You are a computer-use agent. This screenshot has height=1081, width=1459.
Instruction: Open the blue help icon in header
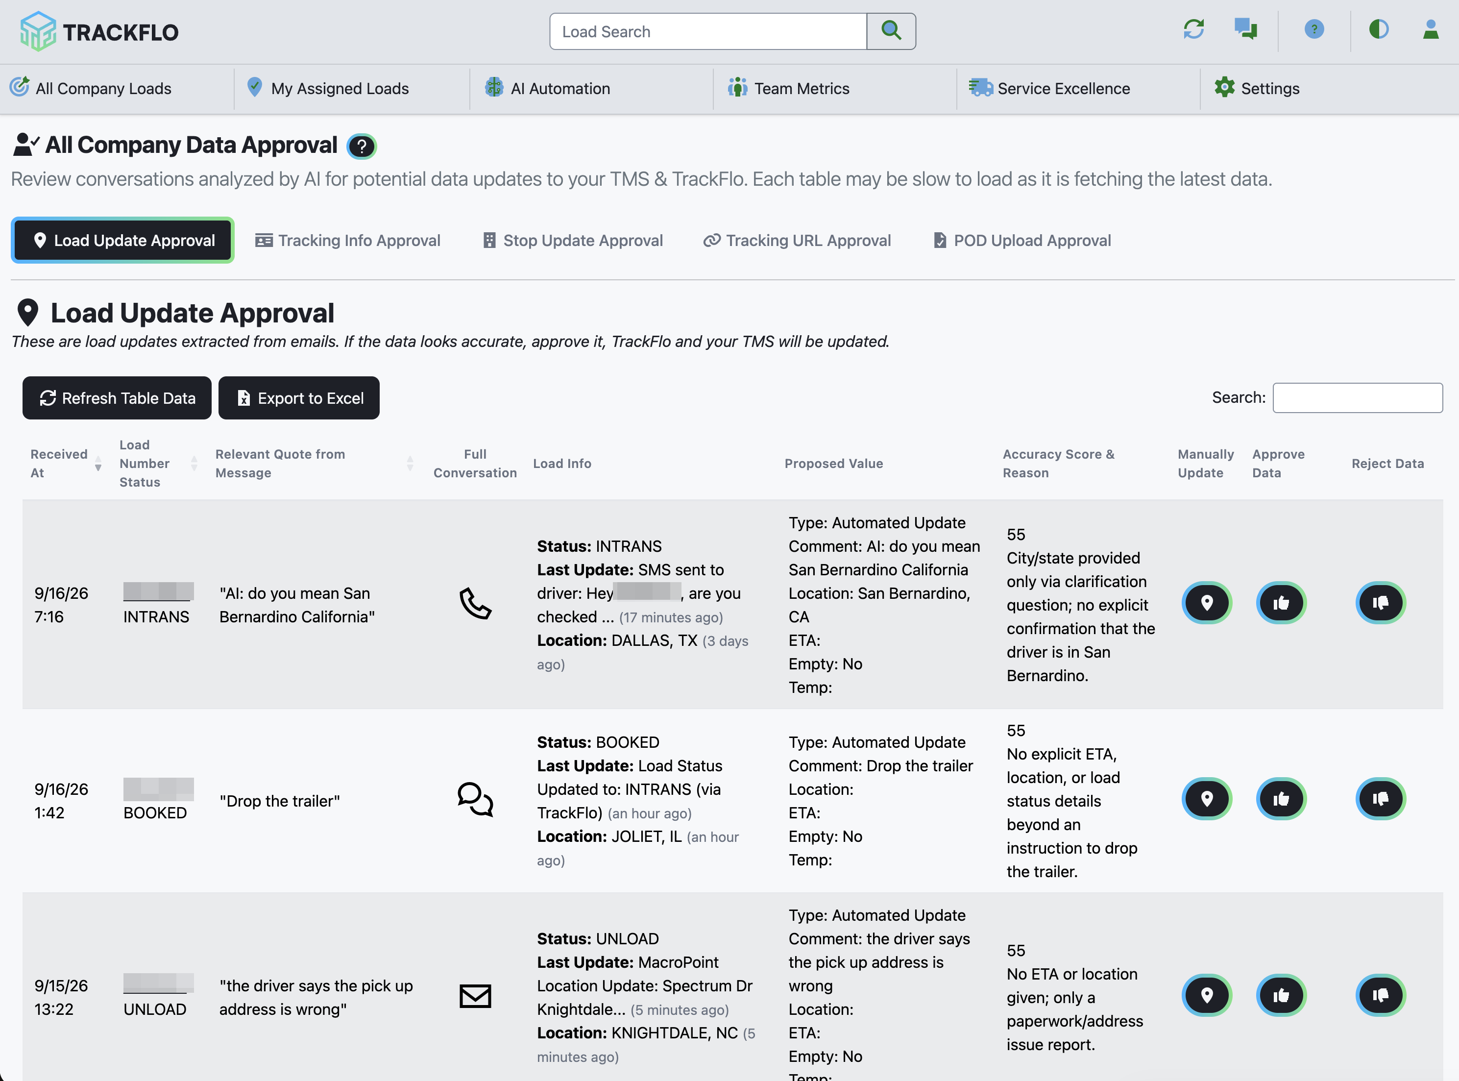click(1314, 29)
